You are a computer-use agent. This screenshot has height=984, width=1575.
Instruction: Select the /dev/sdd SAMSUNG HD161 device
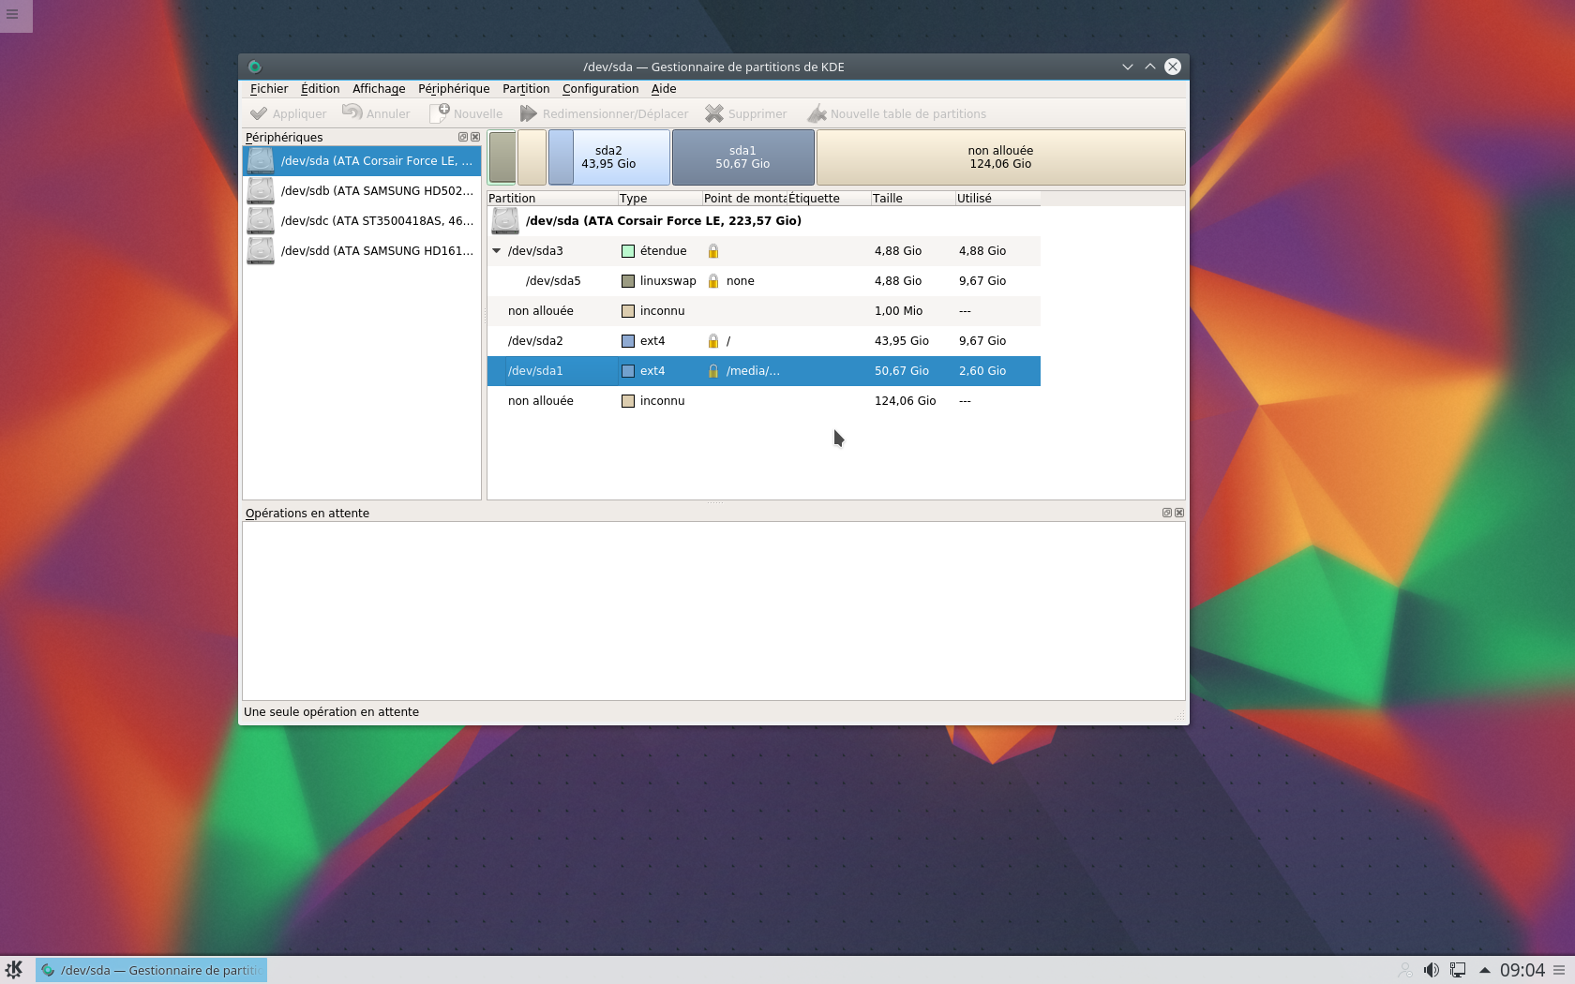(x=362, y=251)
